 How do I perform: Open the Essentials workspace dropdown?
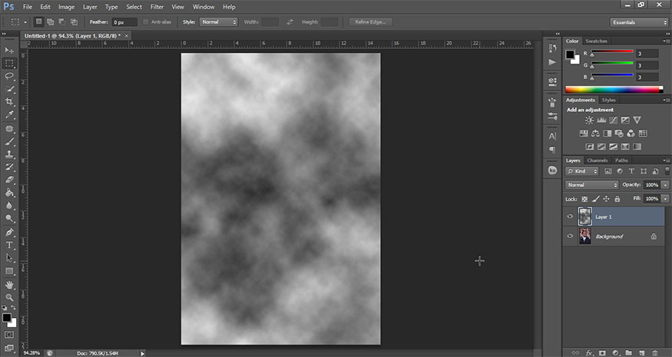coord(638,22)
